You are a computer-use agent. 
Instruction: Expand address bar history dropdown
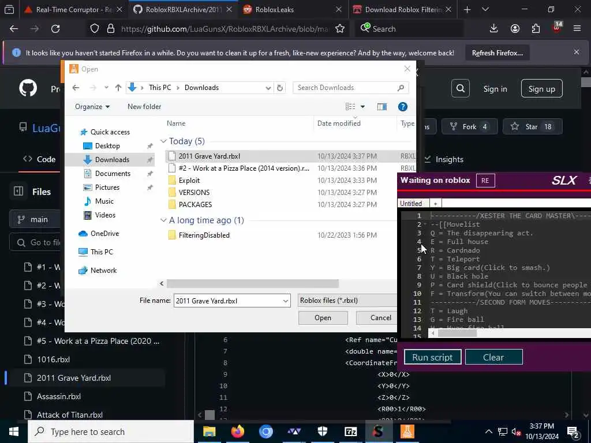coord(268,88)
